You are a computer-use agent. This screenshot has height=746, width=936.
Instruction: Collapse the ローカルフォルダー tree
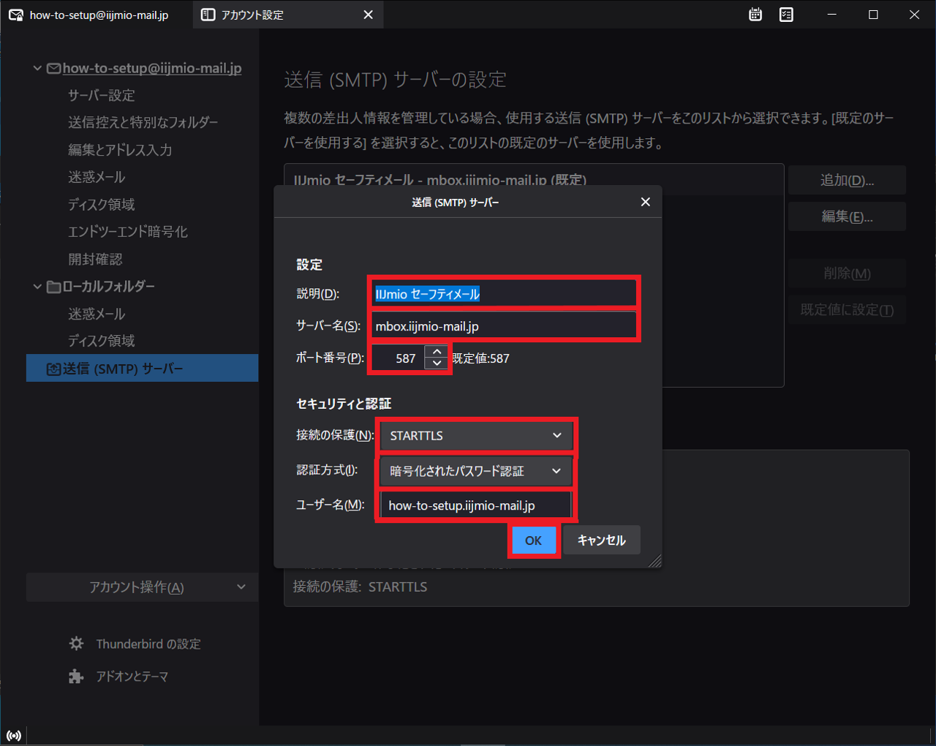[x=37, y=286]
